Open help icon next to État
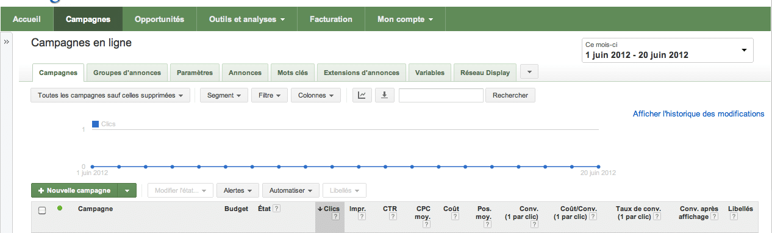 pyautogui.click(x=276, y=209)
